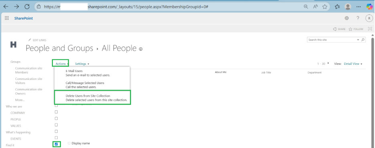The image size is (375, 148).
Task: Open the SharePoint app launcher waffle
Action: pyautogui.click(x=7, y=18)
